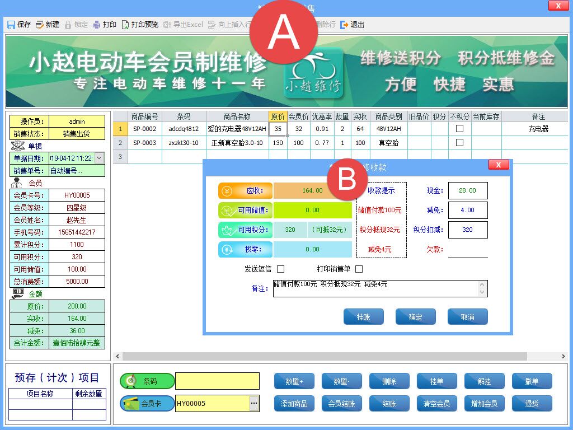Click the crown icon beside 可用积分

click(x=226, y=230)
